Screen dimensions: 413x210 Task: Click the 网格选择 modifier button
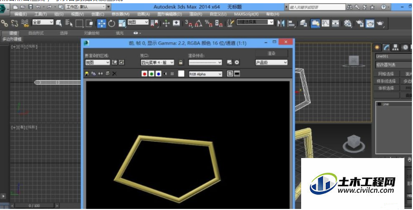(386, 74)
